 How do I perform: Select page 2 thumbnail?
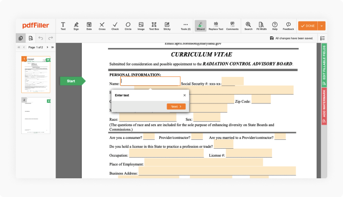click(x=35, y=115)
